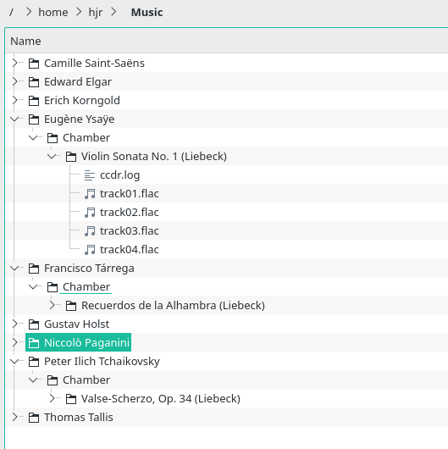Collapse Chamber folder under Francisco Tárrega
448x449 pixels.
[33, 287]
